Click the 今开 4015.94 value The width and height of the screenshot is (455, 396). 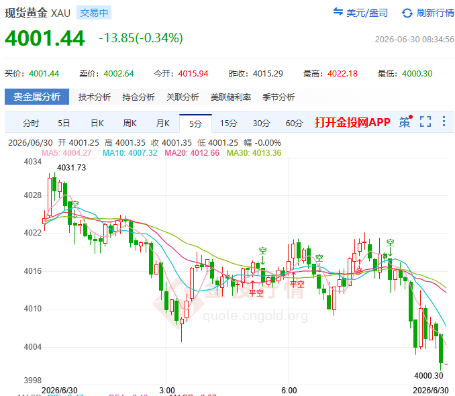click(193, 74)
